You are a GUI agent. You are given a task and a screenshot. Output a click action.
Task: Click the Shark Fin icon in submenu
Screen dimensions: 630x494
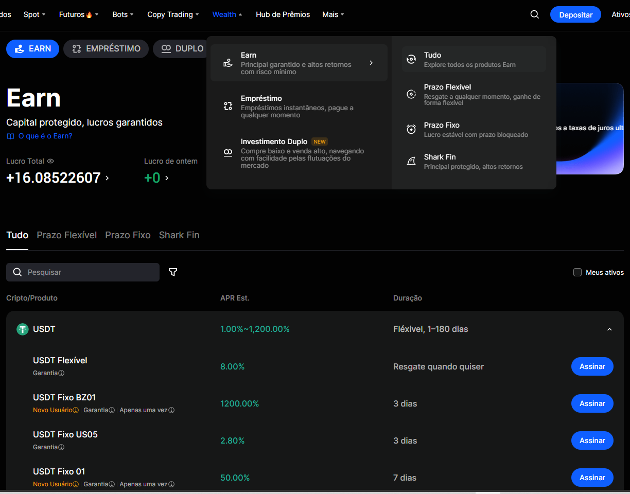411,161
